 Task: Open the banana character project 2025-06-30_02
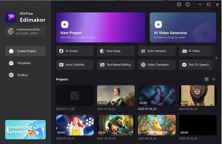click(x=157, y=125)
